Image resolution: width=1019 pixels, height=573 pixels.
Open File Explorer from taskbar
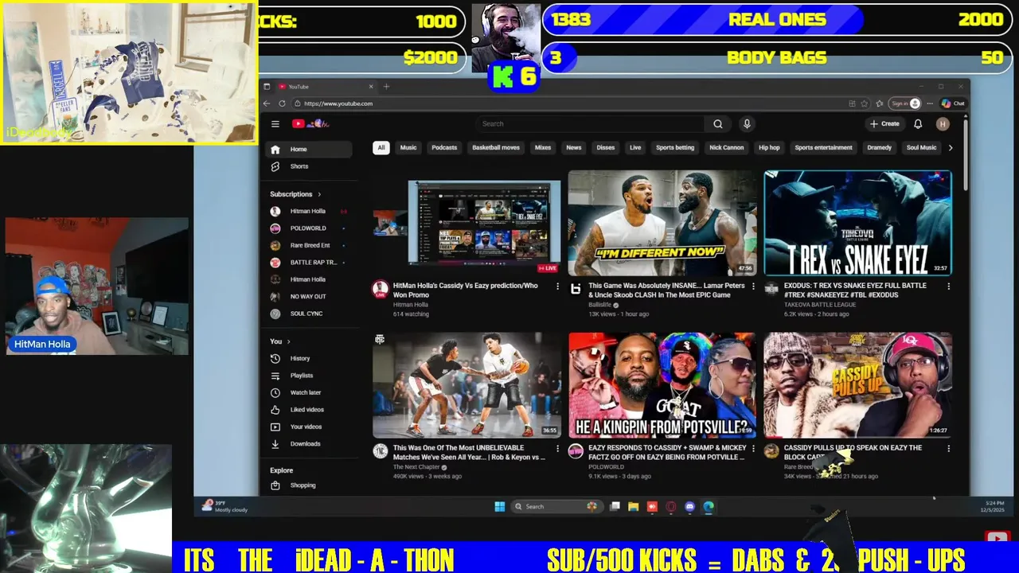(x=633, y=506)
